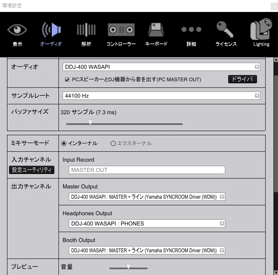Image resolution: width=278 pixels, height=275 pixels.
Task: Click the 環境設定 window title
Action: 12,6
